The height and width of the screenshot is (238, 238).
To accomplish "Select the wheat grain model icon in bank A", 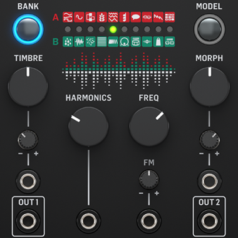I will pos(101,17).
